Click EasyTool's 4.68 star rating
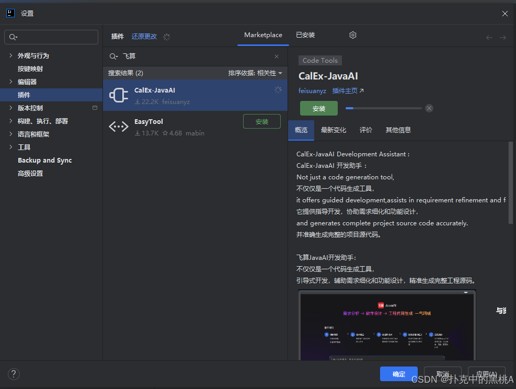Viewport: 516px width, 389px height. (x=172, y=133)
